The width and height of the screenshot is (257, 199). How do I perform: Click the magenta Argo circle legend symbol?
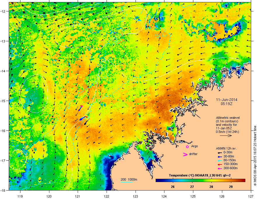(187, 147)
